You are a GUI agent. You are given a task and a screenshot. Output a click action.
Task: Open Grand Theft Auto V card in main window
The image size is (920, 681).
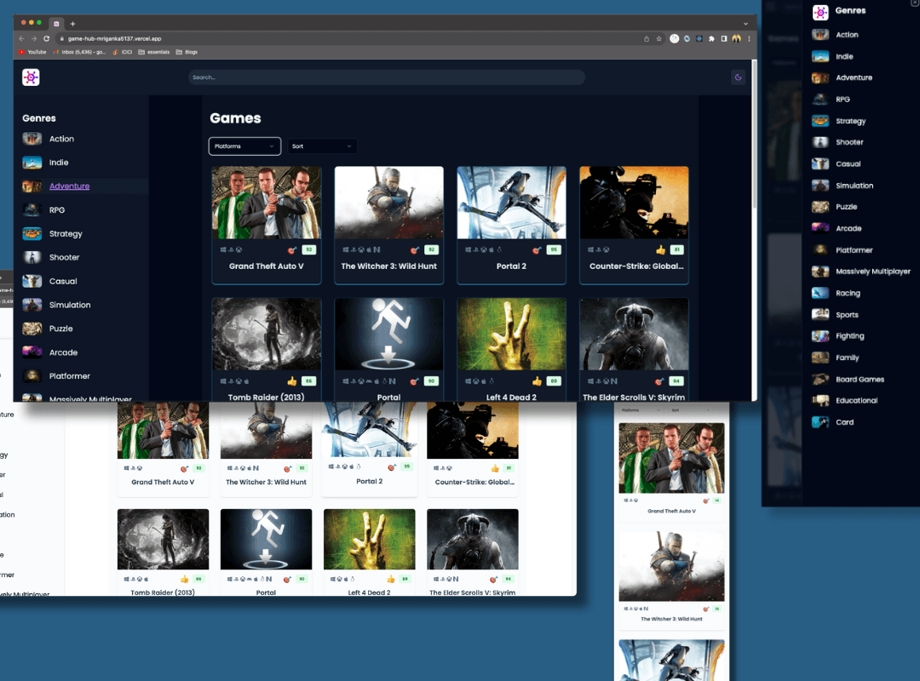[267, 226]
